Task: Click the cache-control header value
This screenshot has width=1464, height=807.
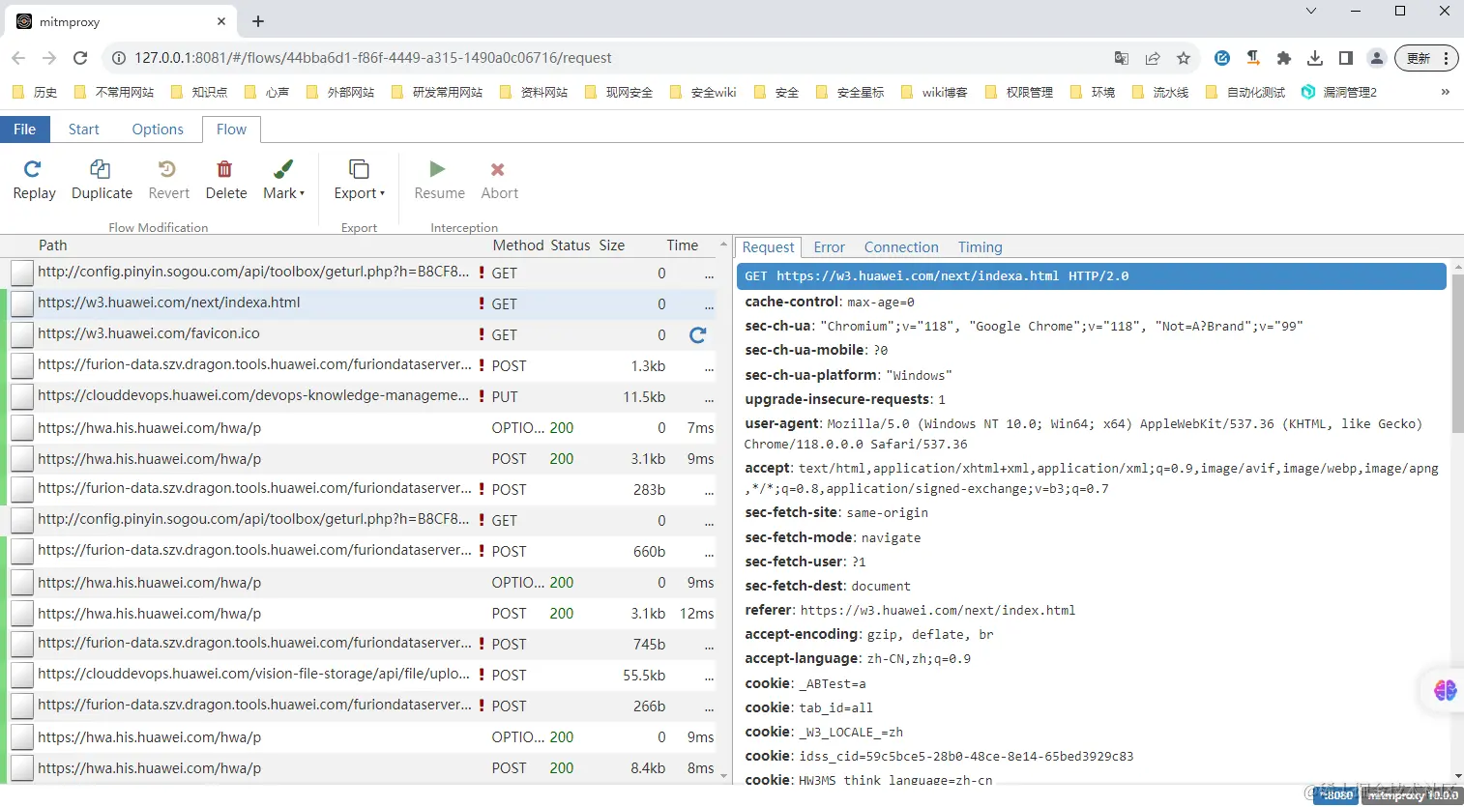Action: (x=881, y=303)
